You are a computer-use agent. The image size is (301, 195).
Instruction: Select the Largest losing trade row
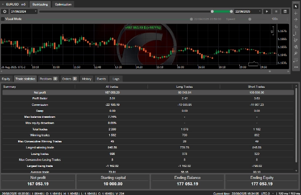tap(148, 166)
